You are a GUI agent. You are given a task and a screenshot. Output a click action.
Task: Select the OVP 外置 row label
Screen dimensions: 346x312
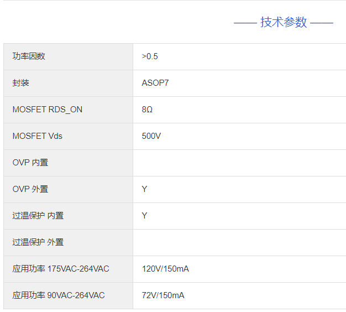[30, 189]
